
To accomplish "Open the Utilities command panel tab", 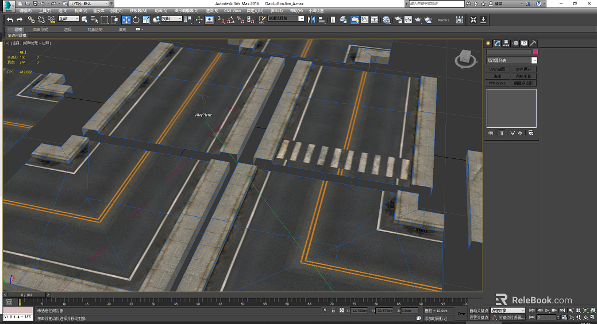I will pyautogui.click(x=533, y=44).
